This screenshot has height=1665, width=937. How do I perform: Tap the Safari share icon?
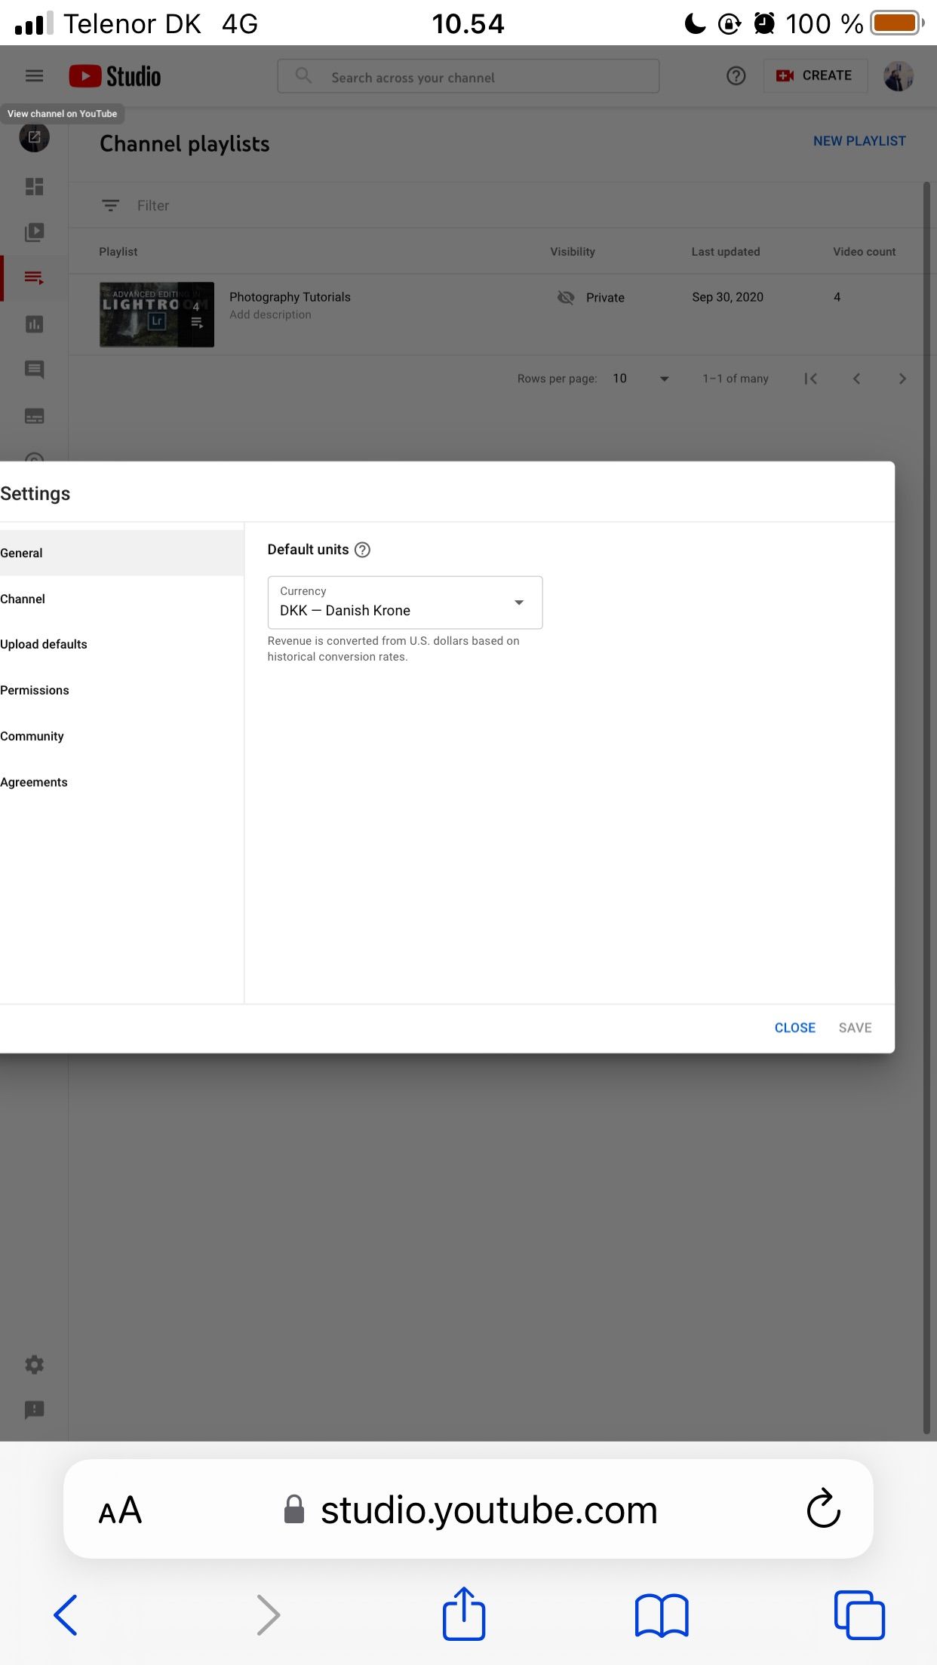pyautogui.click(x=463, y=1613)
